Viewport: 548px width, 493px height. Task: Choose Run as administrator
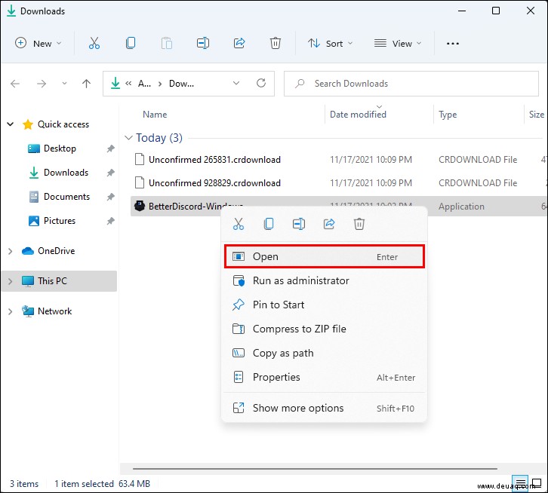click(325, 280)
